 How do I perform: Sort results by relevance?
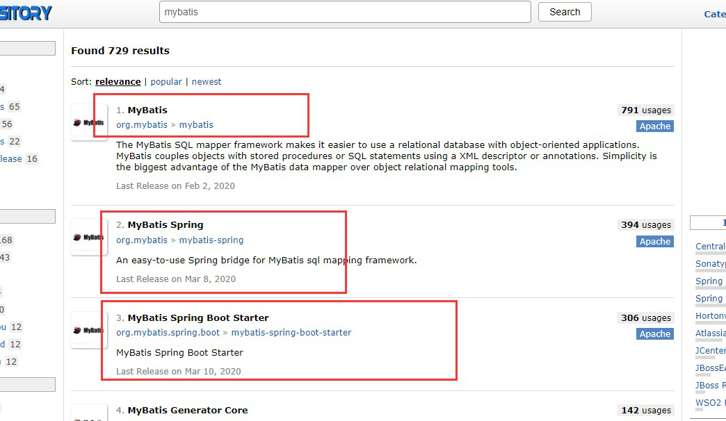(x=118, y=82)
